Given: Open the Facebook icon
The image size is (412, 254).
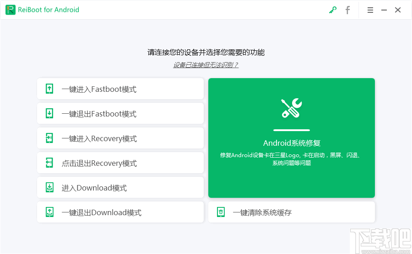Looking at the screenshot, I should [x=347, y=10].
